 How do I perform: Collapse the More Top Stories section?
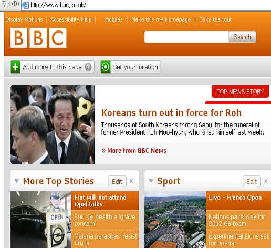pyautogui.click(x=16, y=181)
